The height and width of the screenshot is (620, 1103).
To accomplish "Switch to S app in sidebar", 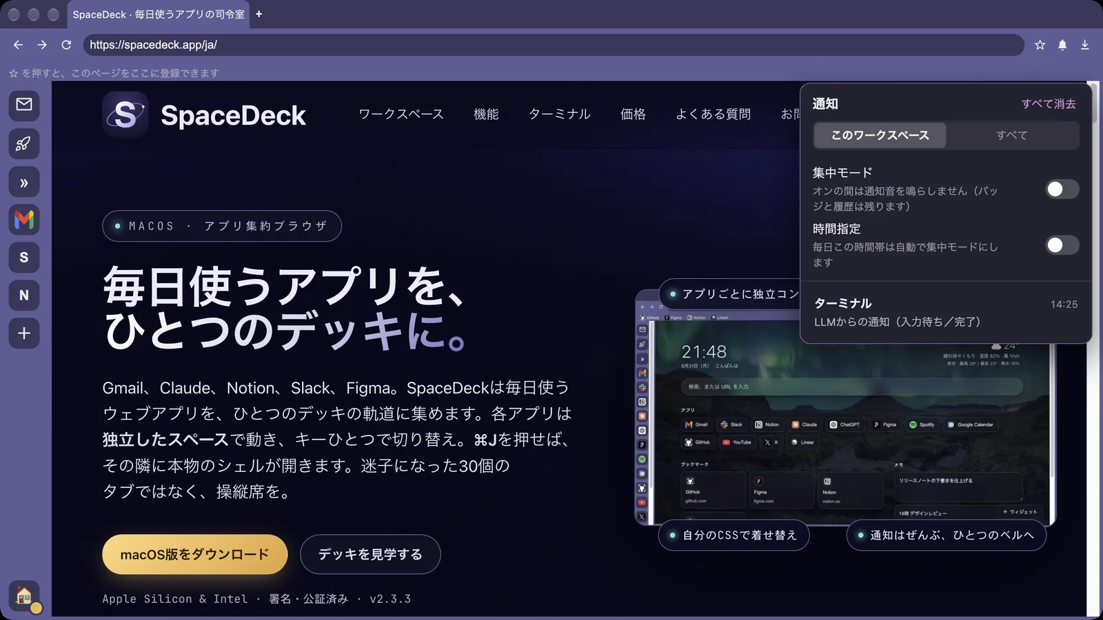I will (24, 258).
